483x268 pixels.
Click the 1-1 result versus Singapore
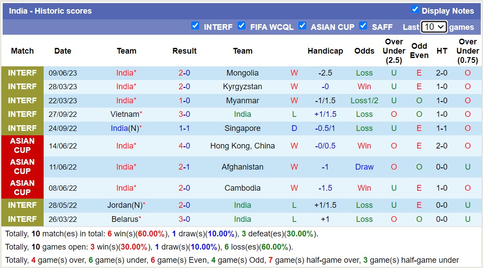184,128
